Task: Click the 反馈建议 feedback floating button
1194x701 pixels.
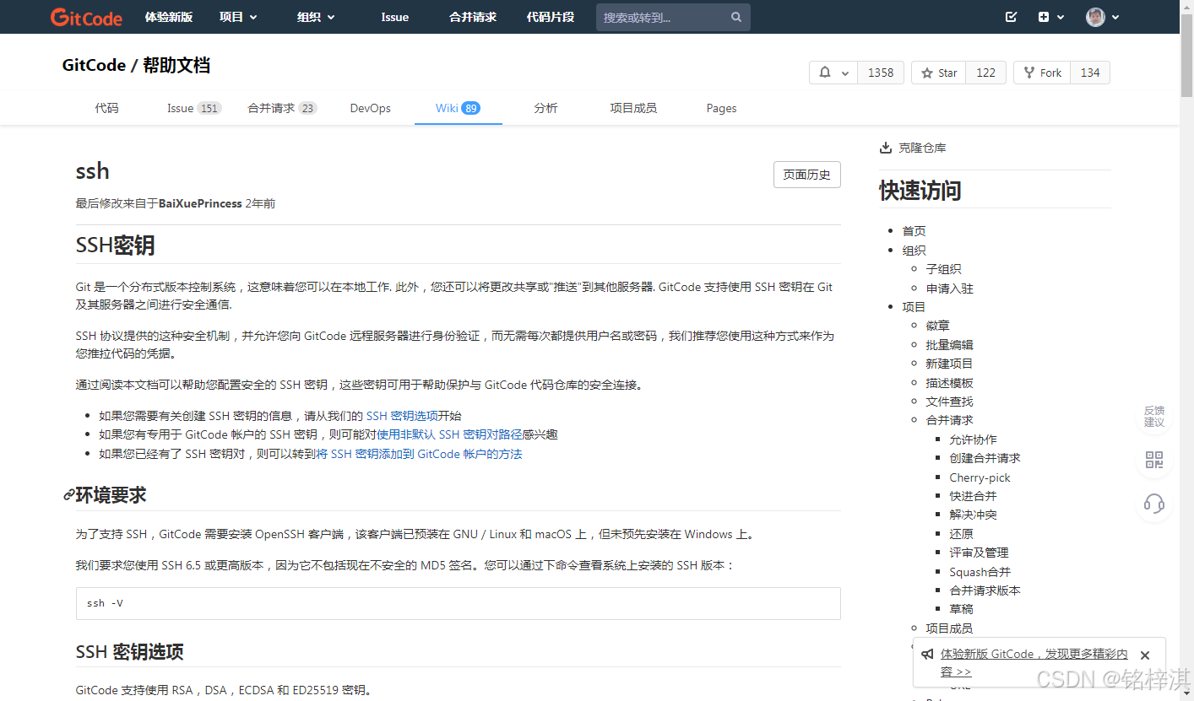Action: pyautogui.click(x=1154, y=416)
